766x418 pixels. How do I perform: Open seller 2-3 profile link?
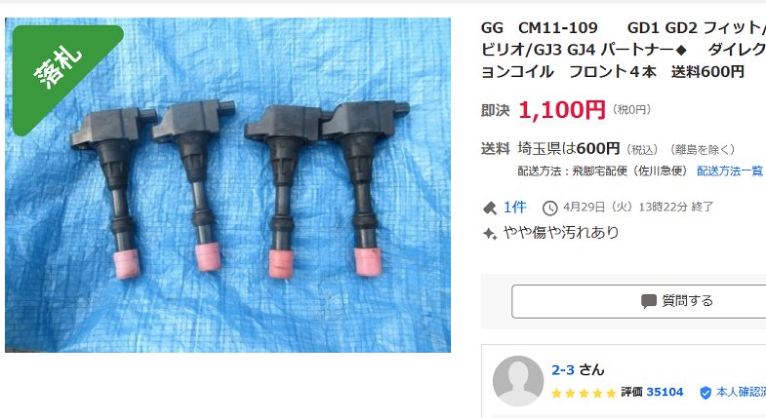[x=563, y=369]
